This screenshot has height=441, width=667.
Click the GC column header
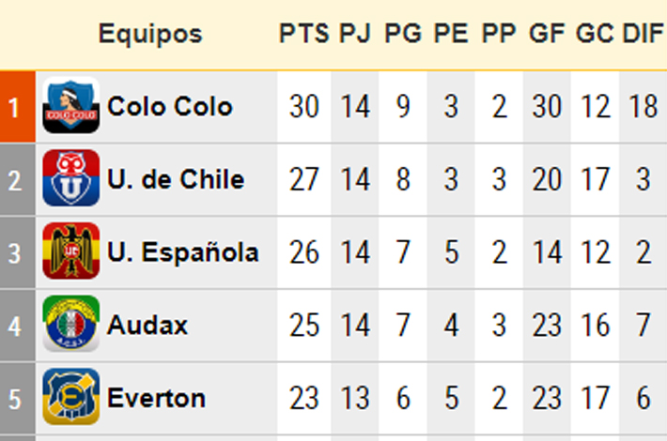[x=595, y=33]
